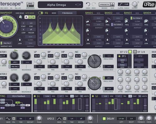Click the Band2 MOD label
The width and height of the screenshot is (156, 124).
(118, 13)
